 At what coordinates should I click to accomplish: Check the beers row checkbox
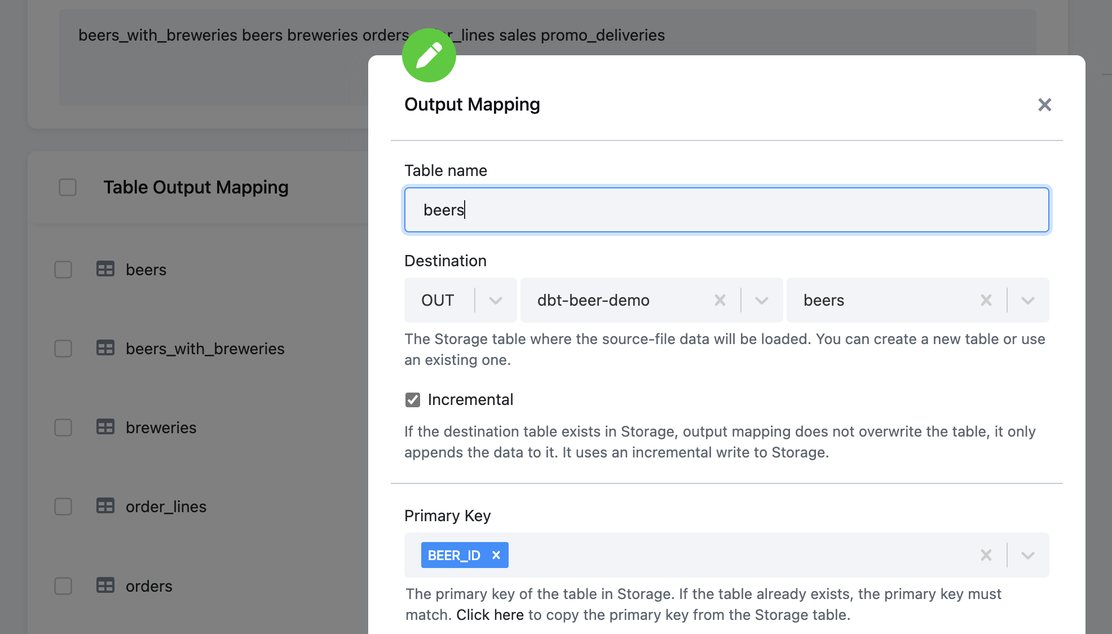(63, 270)
